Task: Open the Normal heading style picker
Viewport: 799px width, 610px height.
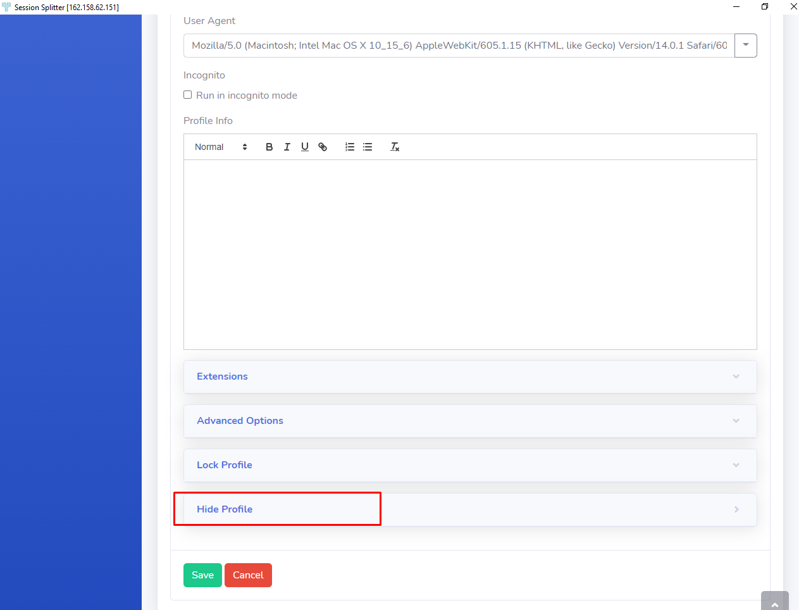Action: [x=221, y=147]
